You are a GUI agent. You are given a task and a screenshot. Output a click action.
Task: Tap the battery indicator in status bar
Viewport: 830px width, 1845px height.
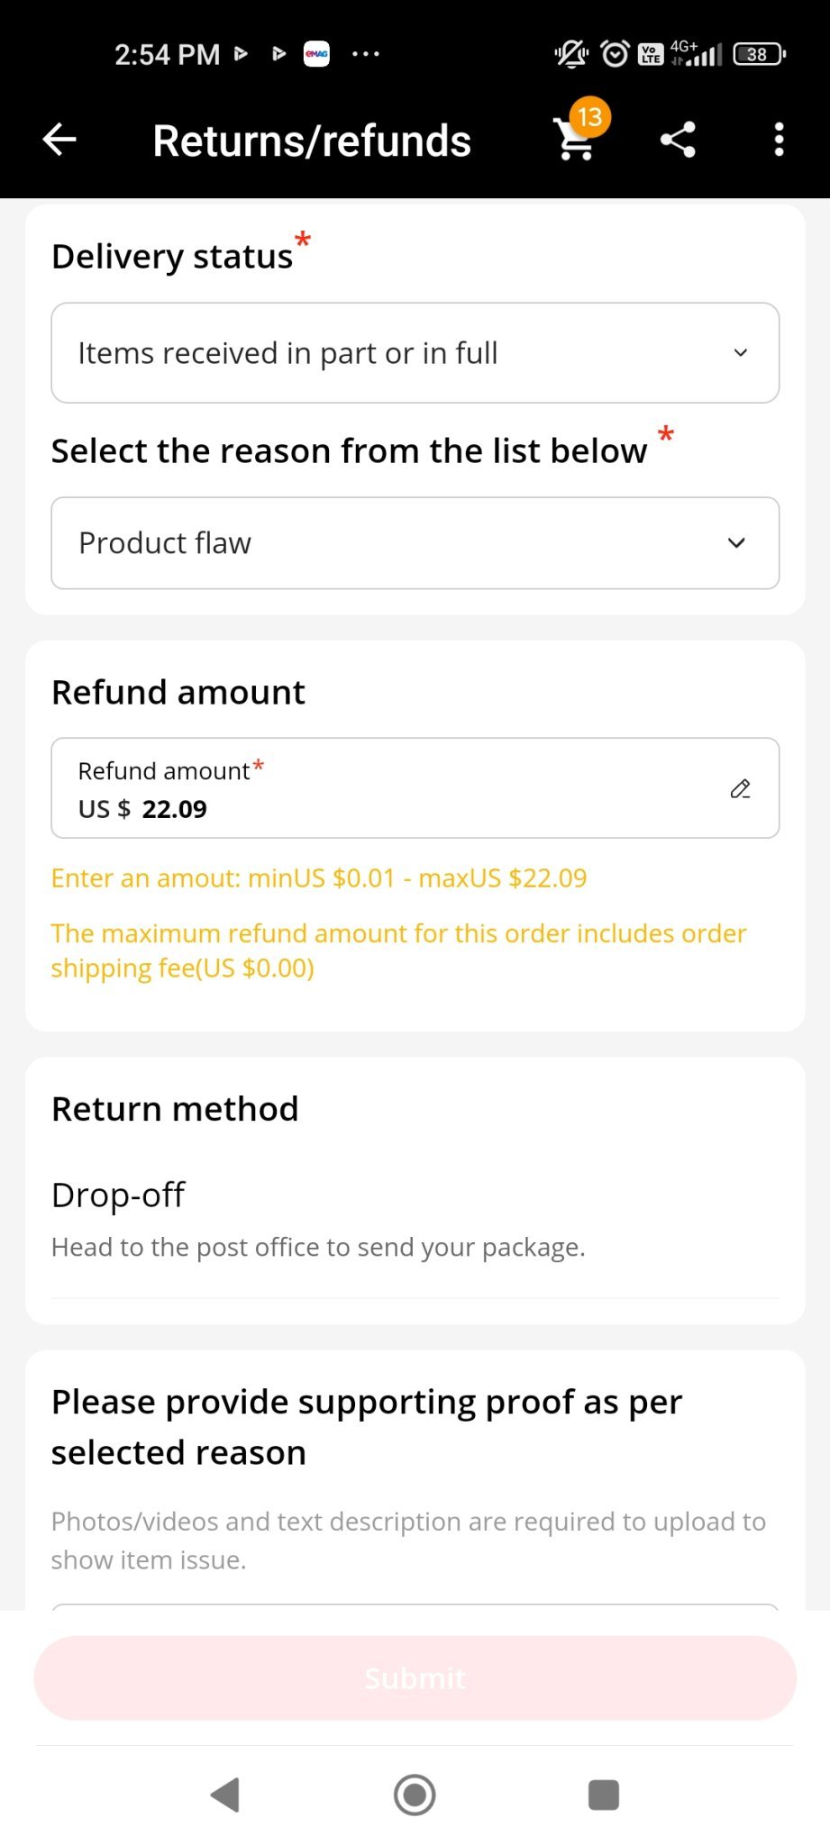(759, 54)
